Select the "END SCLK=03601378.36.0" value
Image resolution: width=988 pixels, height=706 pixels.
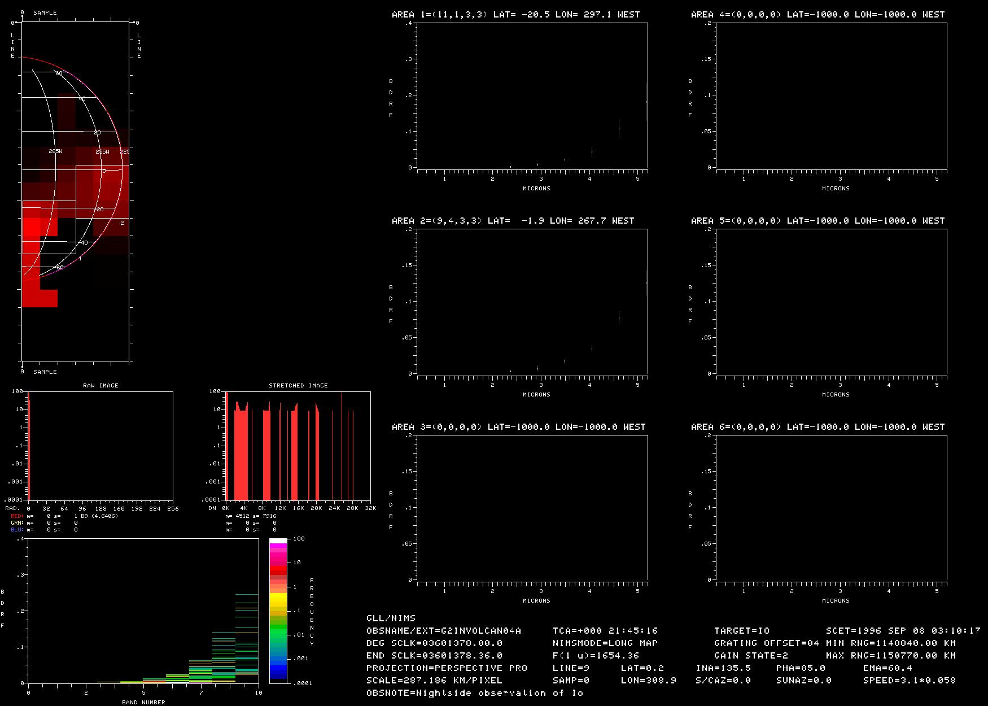434,656
